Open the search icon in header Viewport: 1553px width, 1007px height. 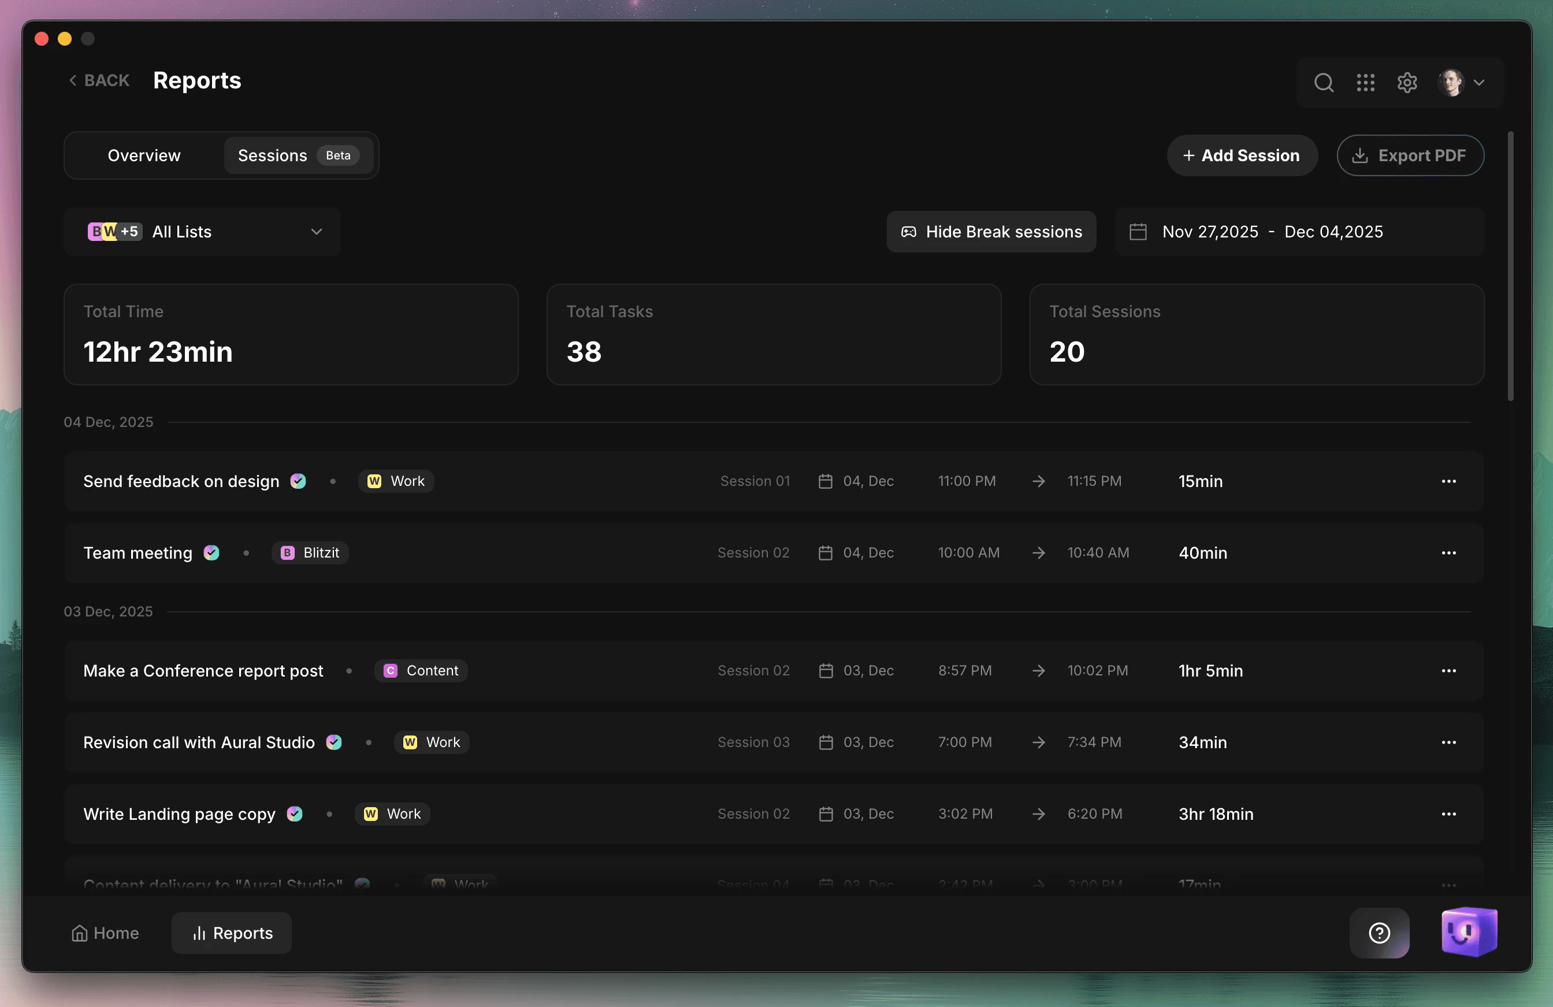[x=1323, y=82]
